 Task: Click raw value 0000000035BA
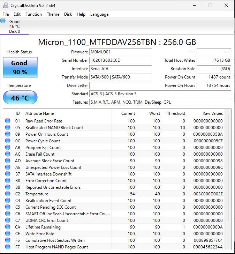(x=208, y=134)
